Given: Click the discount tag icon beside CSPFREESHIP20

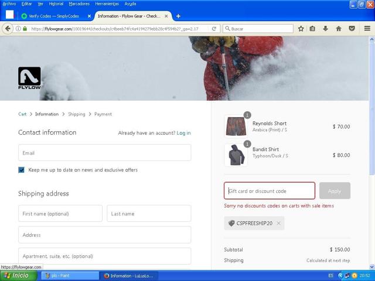Looking at the screenshot, I should [231, 223].
